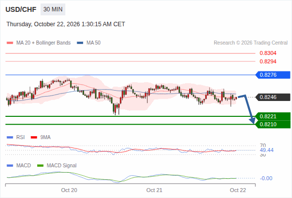
Task: Click the MACD blue legend swatch
Action: point(10,166)
